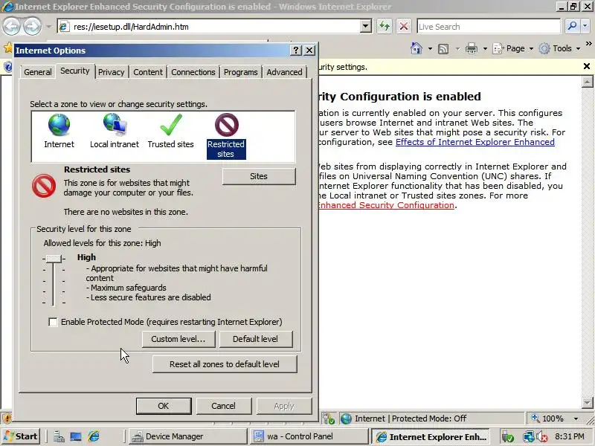Image resolution: width=595 pixels, height=446 pixels.
Task: Open the recent pages dropdown arrow
Action: 48,27
